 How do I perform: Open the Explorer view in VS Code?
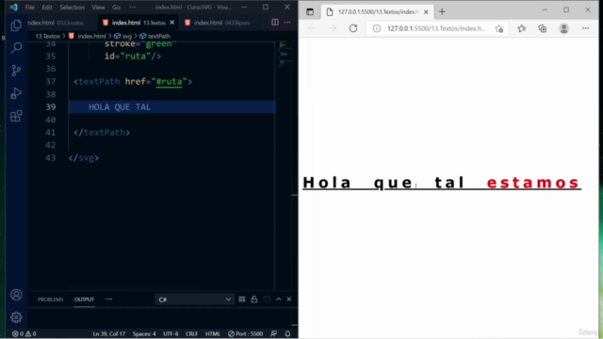point(16,25)
